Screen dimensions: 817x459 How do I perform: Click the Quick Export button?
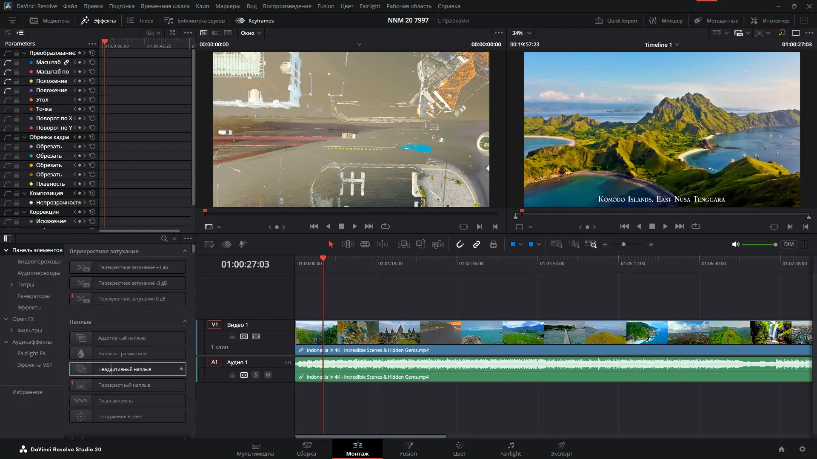pyautogui.click(x=616, y=20)
